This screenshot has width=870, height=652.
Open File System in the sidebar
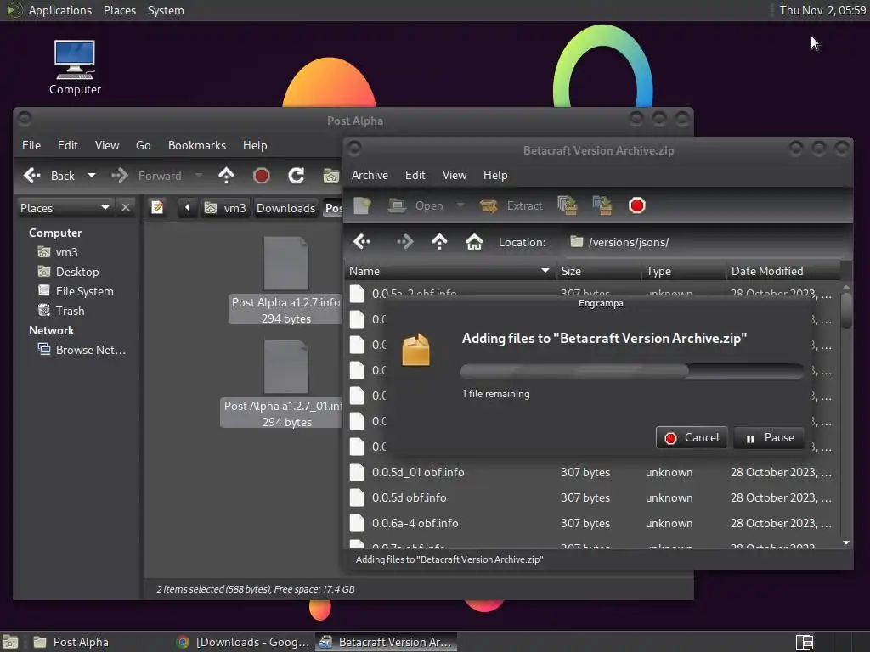84,291
